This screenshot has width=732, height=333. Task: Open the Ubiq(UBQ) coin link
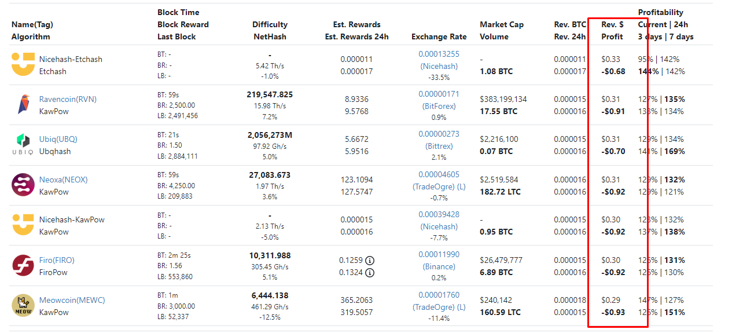(x=58, y=139)
